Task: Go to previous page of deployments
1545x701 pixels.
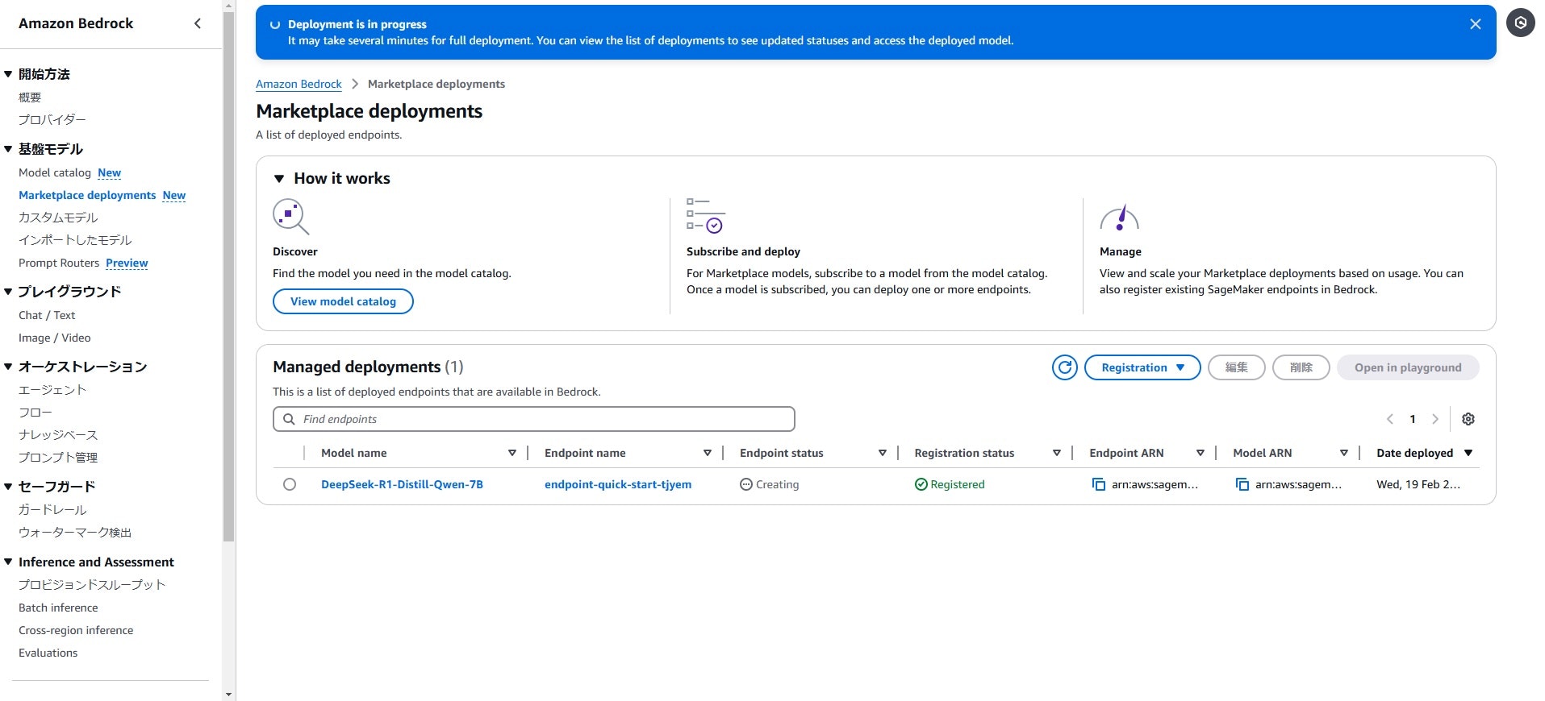Action: pos(1390,419)
